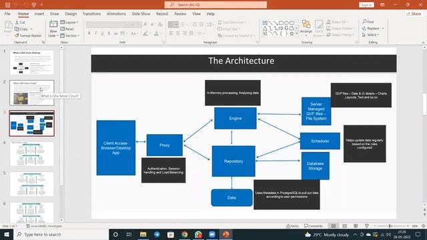427x240 pixels.
Task: Open Telegram from taskbar
Action: pyautogui.click(x=157, y=234)
